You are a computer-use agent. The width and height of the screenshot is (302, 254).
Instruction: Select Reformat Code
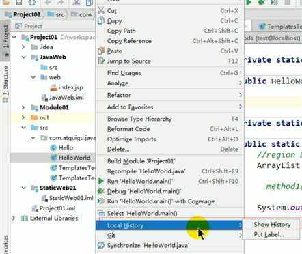click(x=170, y=129)
